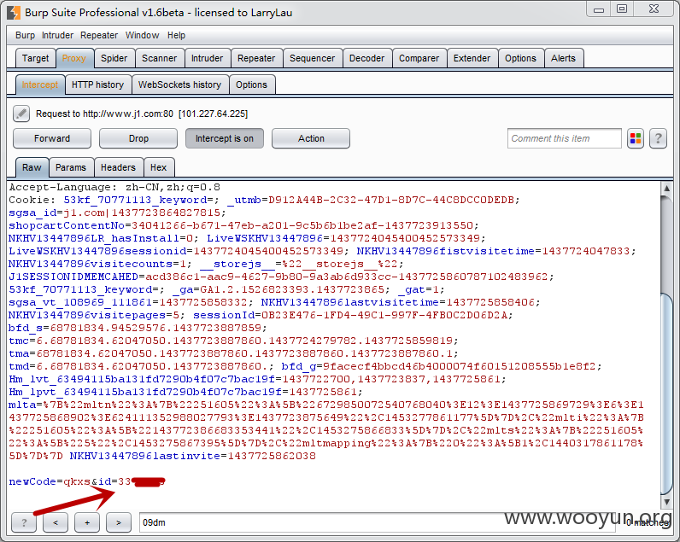
Task: Go to previous search match
Action: tap(56, 522)
